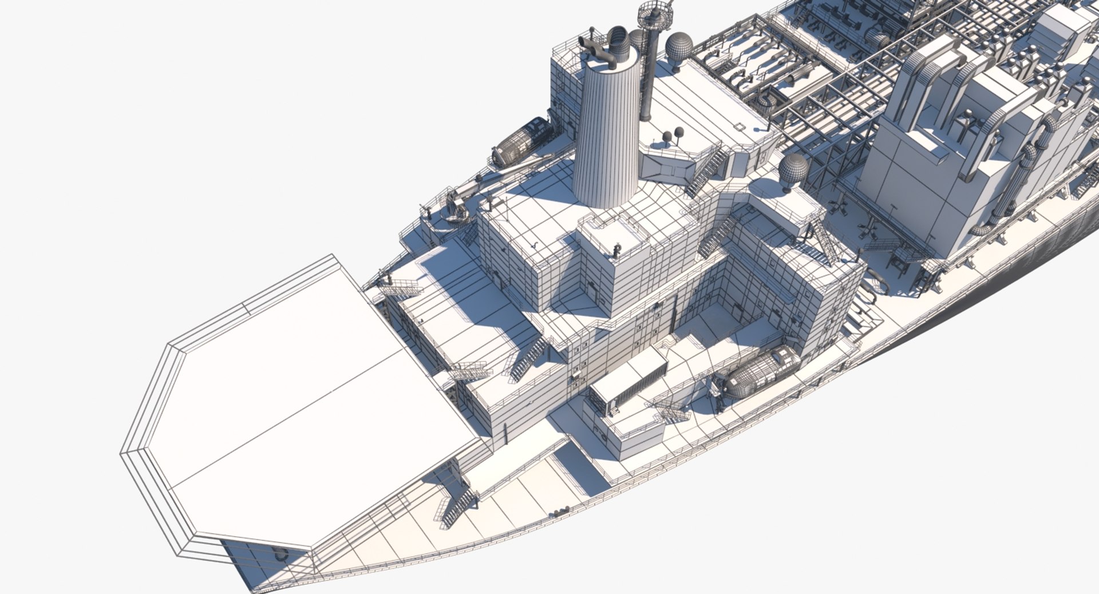The width and height of the screenshot is (1099, 594).
Task: Select the spherical radar dome beside the mast
Action: [x=678, y=47]
